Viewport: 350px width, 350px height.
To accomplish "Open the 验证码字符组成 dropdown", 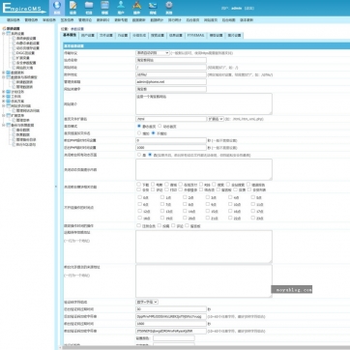I will coord(147,302).
